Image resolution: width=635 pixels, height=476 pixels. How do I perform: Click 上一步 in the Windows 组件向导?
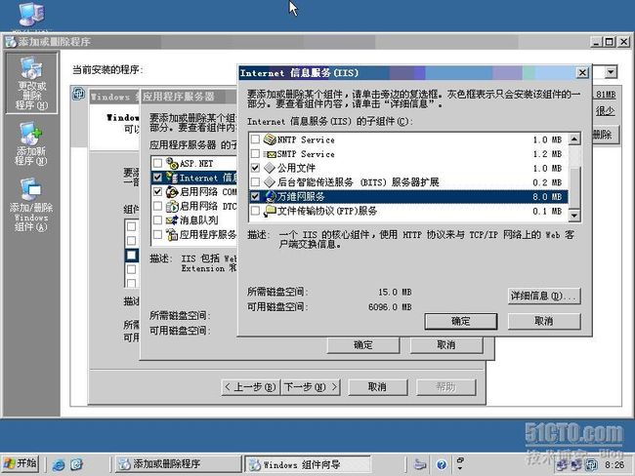click(250, 387)
